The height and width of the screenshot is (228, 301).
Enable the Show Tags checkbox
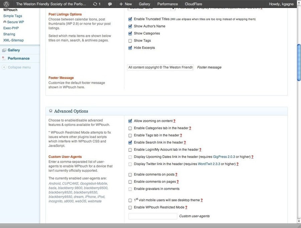click(130, 41)
